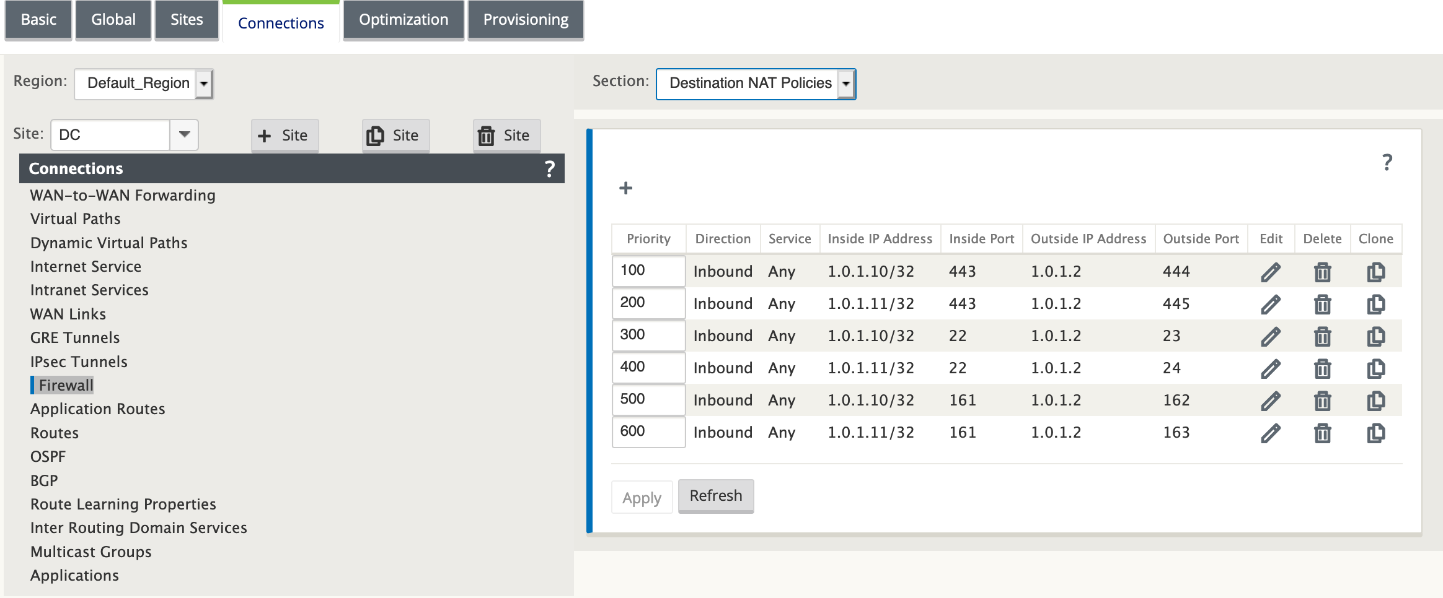Open help for Destination NAT Policies section
The width and height of the screenshot is (1443, 598).
click(x=1387, y=162)
